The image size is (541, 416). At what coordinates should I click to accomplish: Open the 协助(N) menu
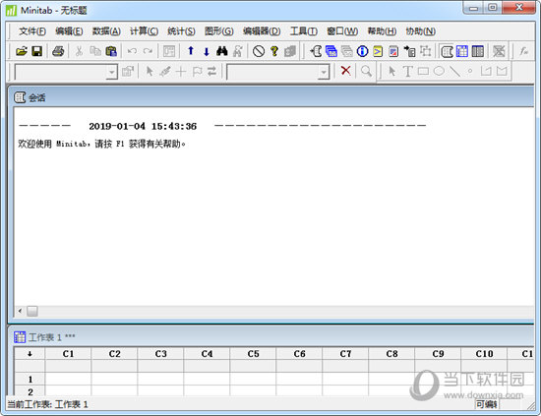pos(420,31)
